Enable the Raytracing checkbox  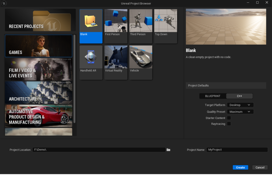tap(229, 124)
